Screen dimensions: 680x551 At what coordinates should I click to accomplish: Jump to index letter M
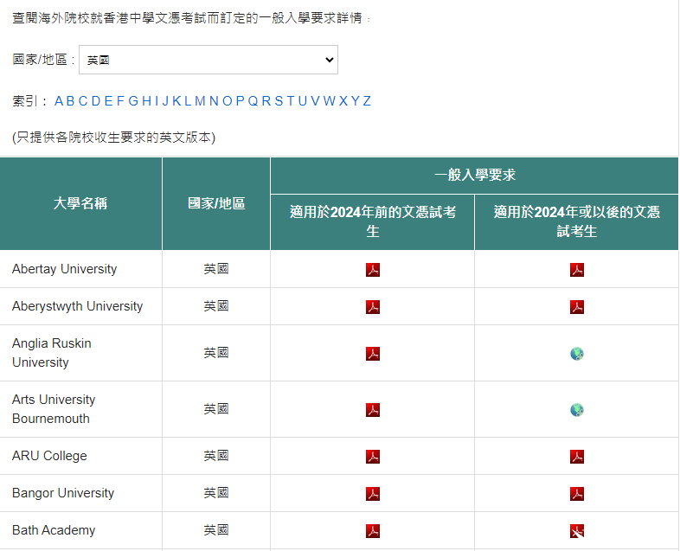click(200, 101)
